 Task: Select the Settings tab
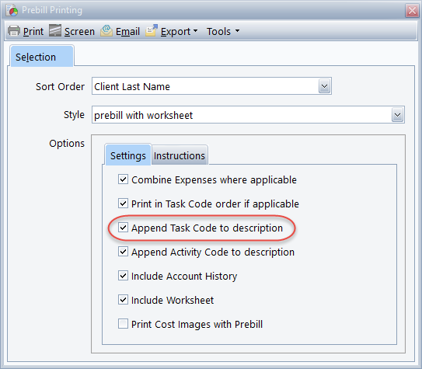point(128,155)
